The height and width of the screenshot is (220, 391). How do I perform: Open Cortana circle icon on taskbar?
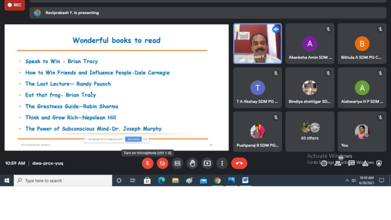click(x=119, y=181)
